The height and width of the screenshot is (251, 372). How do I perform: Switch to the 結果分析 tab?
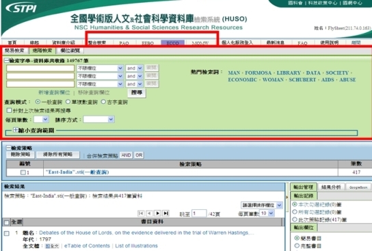pos(331,187)
